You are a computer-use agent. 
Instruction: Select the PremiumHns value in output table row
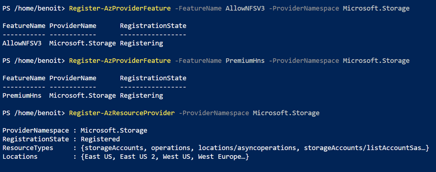pos(22,96)
